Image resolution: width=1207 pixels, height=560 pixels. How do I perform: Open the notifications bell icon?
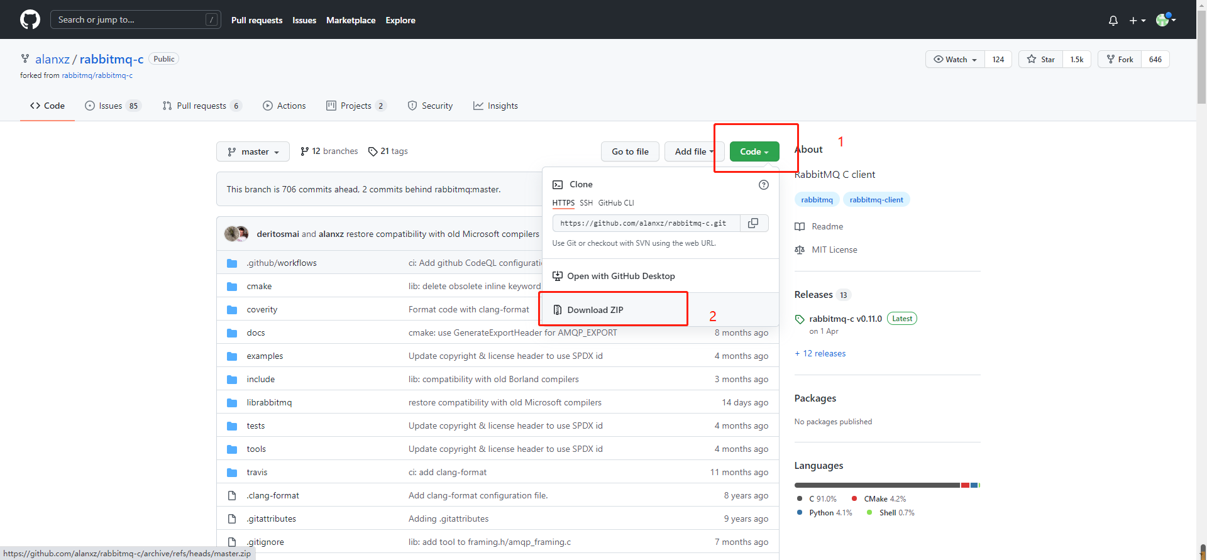[x=1113, y=20]
